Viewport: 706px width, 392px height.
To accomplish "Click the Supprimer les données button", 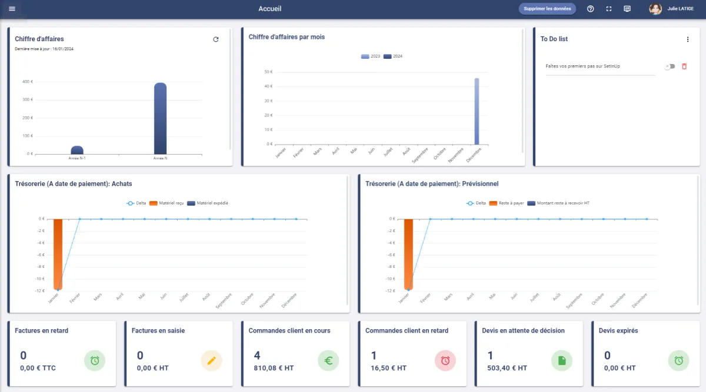I will (x=547, y=9).
